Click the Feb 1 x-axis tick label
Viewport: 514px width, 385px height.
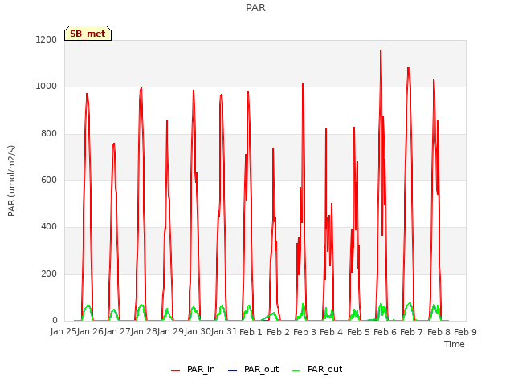click(251, 332)
